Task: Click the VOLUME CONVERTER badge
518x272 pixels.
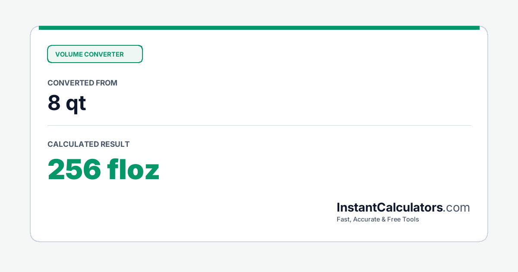Action: pyautogui.click(x=95, y=54)
